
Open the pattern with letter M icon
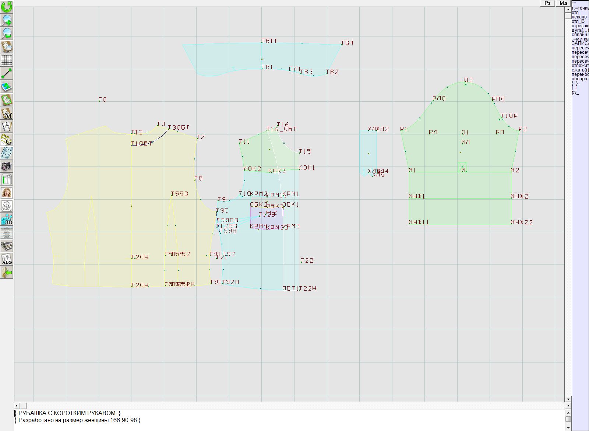point(7,113)
